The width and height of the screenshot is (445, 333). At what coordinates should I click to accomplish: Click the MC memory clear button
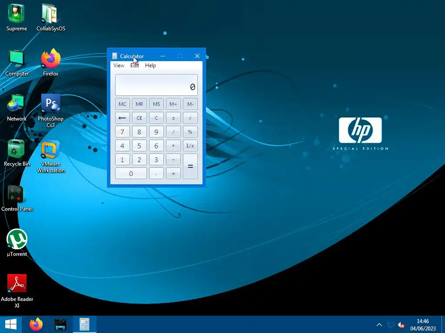[122, 104]
